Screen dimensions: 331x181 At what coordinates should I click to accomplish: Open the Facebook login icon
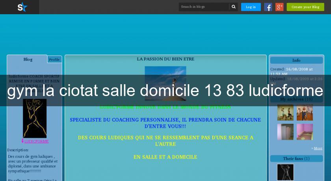point(268,7)
